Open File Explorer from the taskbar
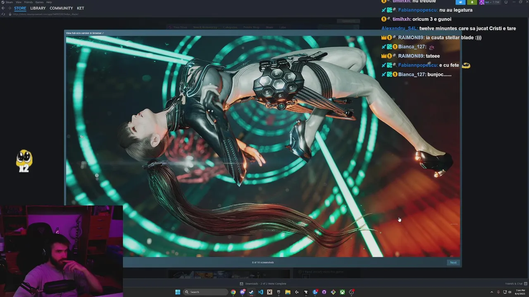Image resolution: width=529 pixels, height=297 pixels. pos(288,292)
